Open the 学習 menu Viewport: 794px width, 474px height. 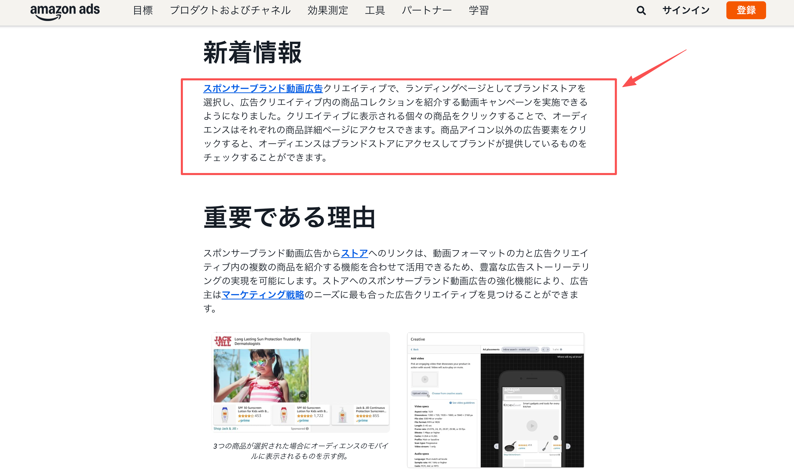tap(478, 10)
